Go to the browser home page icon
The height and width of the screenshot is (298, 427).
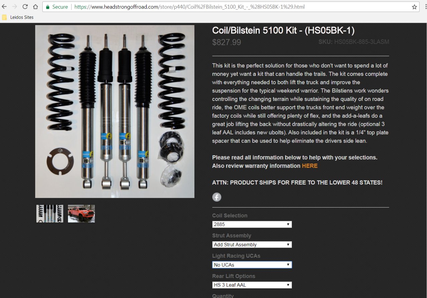[35, 7]
